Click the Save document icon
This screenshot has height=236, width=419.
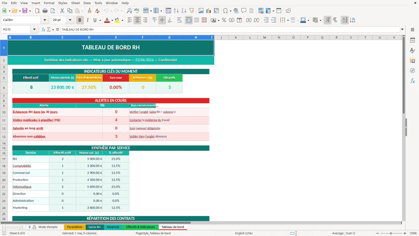click(x=25, y=11)
